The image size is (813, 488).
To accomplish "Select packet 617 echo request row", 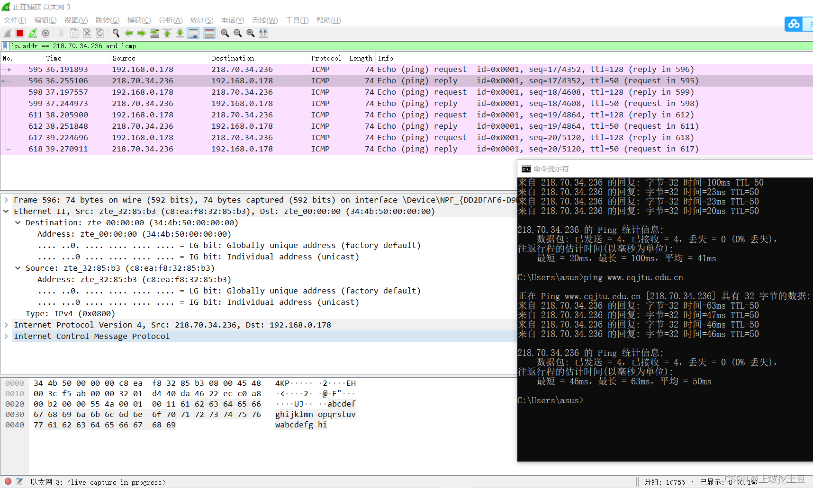I will click(406, 138).
